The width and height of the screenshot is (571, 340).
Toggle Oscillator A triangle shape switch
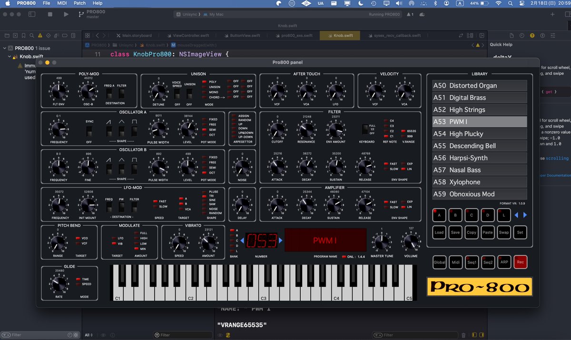pos(122,132)
